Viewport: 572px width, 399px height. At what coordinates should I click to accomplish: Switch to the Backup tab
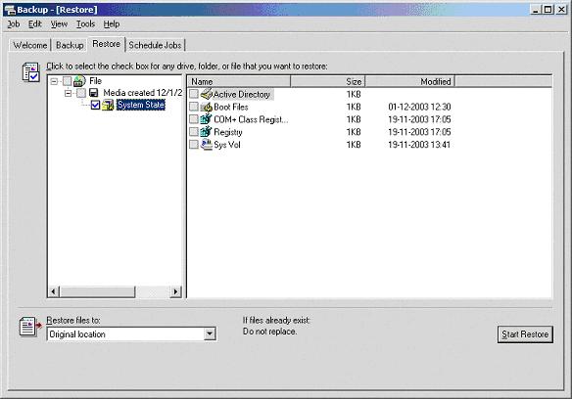point(70,45)
